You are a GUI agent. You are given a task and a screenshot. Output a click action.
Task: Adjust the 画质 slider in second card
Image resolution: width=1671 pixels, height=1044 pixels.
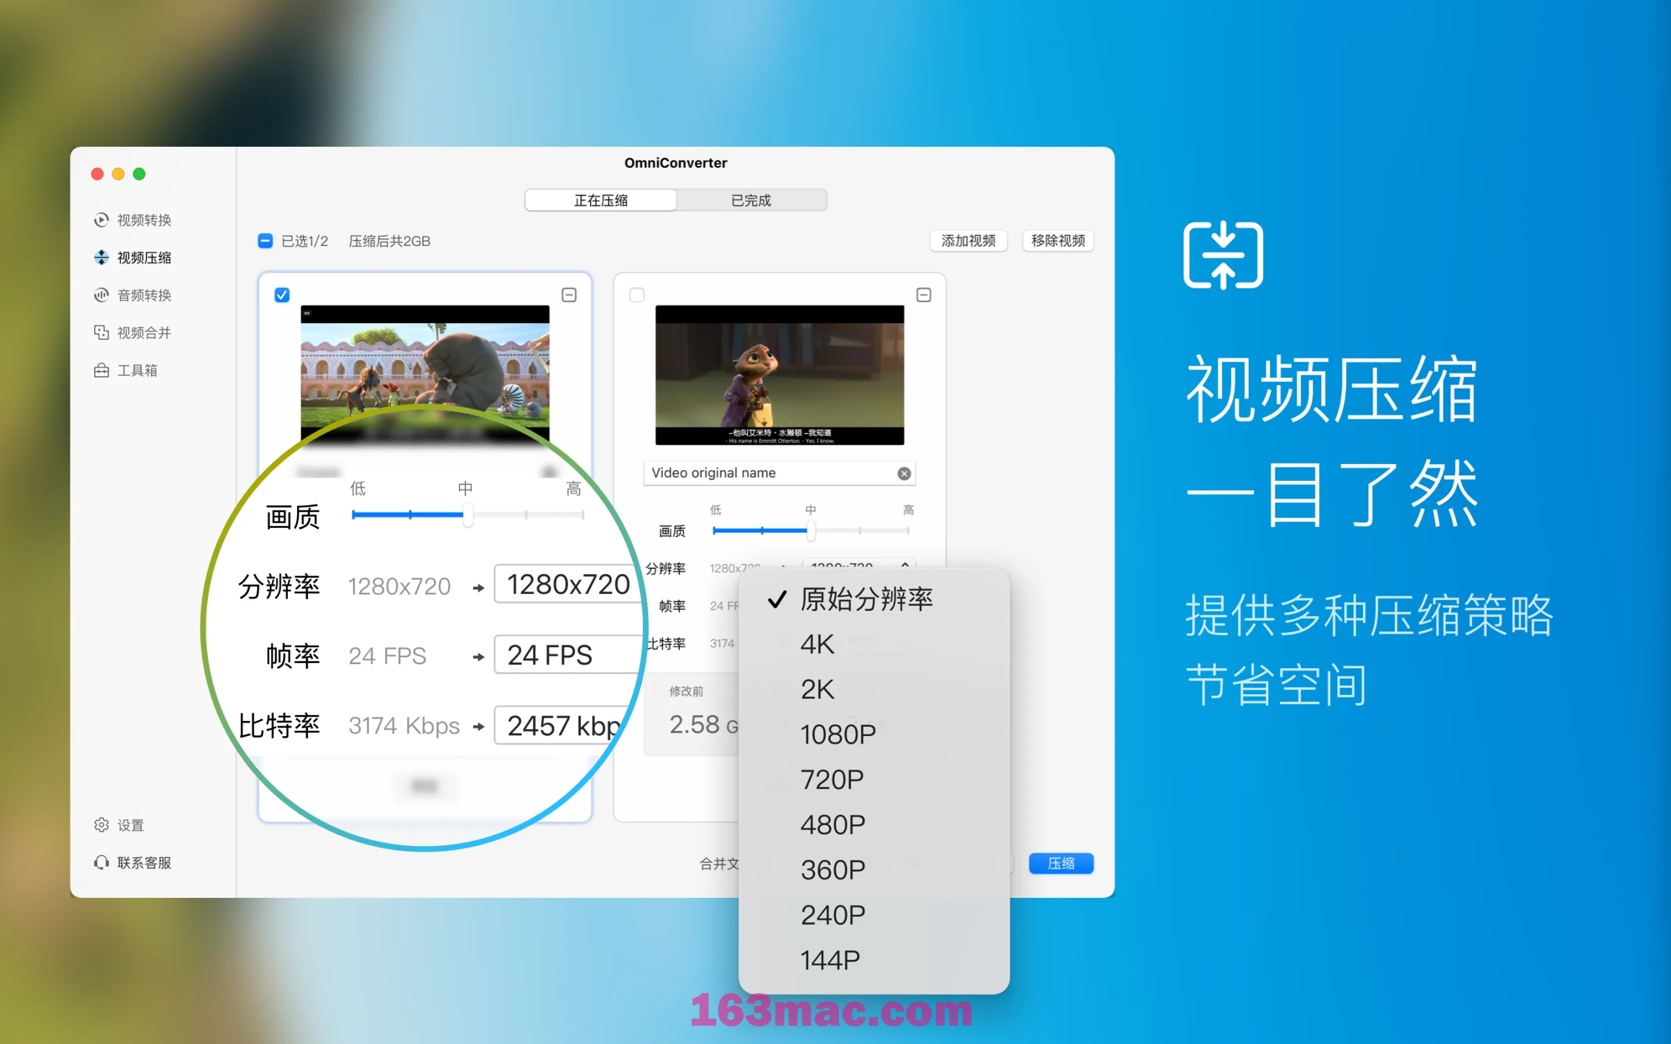coord(811,530)
